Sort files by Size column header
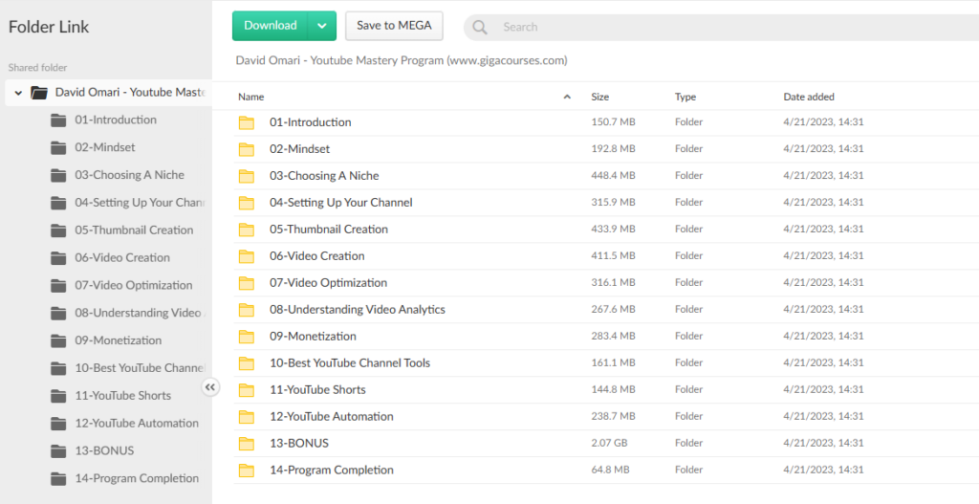 pos(600,97)
